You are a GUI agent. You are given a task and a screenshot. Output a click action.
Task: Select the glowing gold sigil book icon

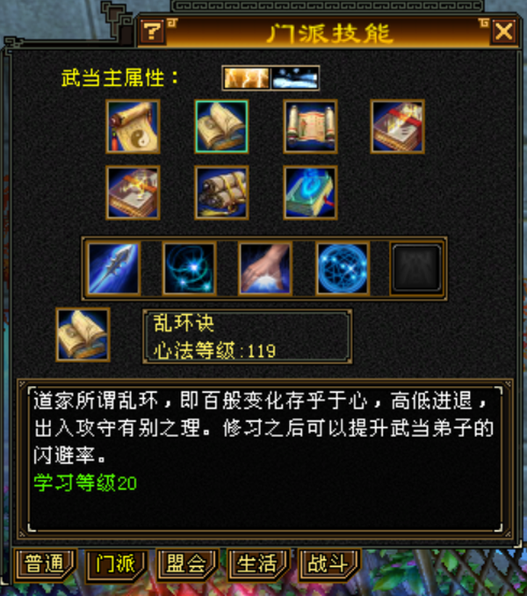tap(133, 193)
